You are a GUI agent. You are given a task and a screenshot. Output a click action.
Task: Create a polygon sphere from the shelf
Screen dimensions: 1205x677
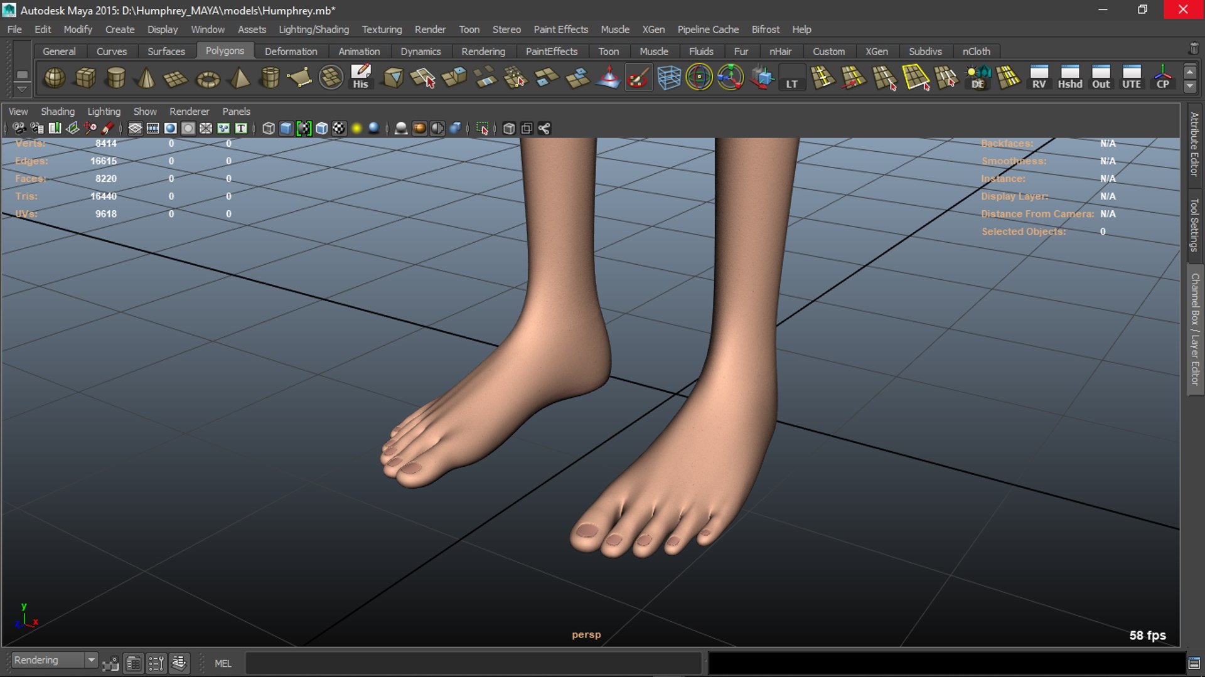point(55,78)
